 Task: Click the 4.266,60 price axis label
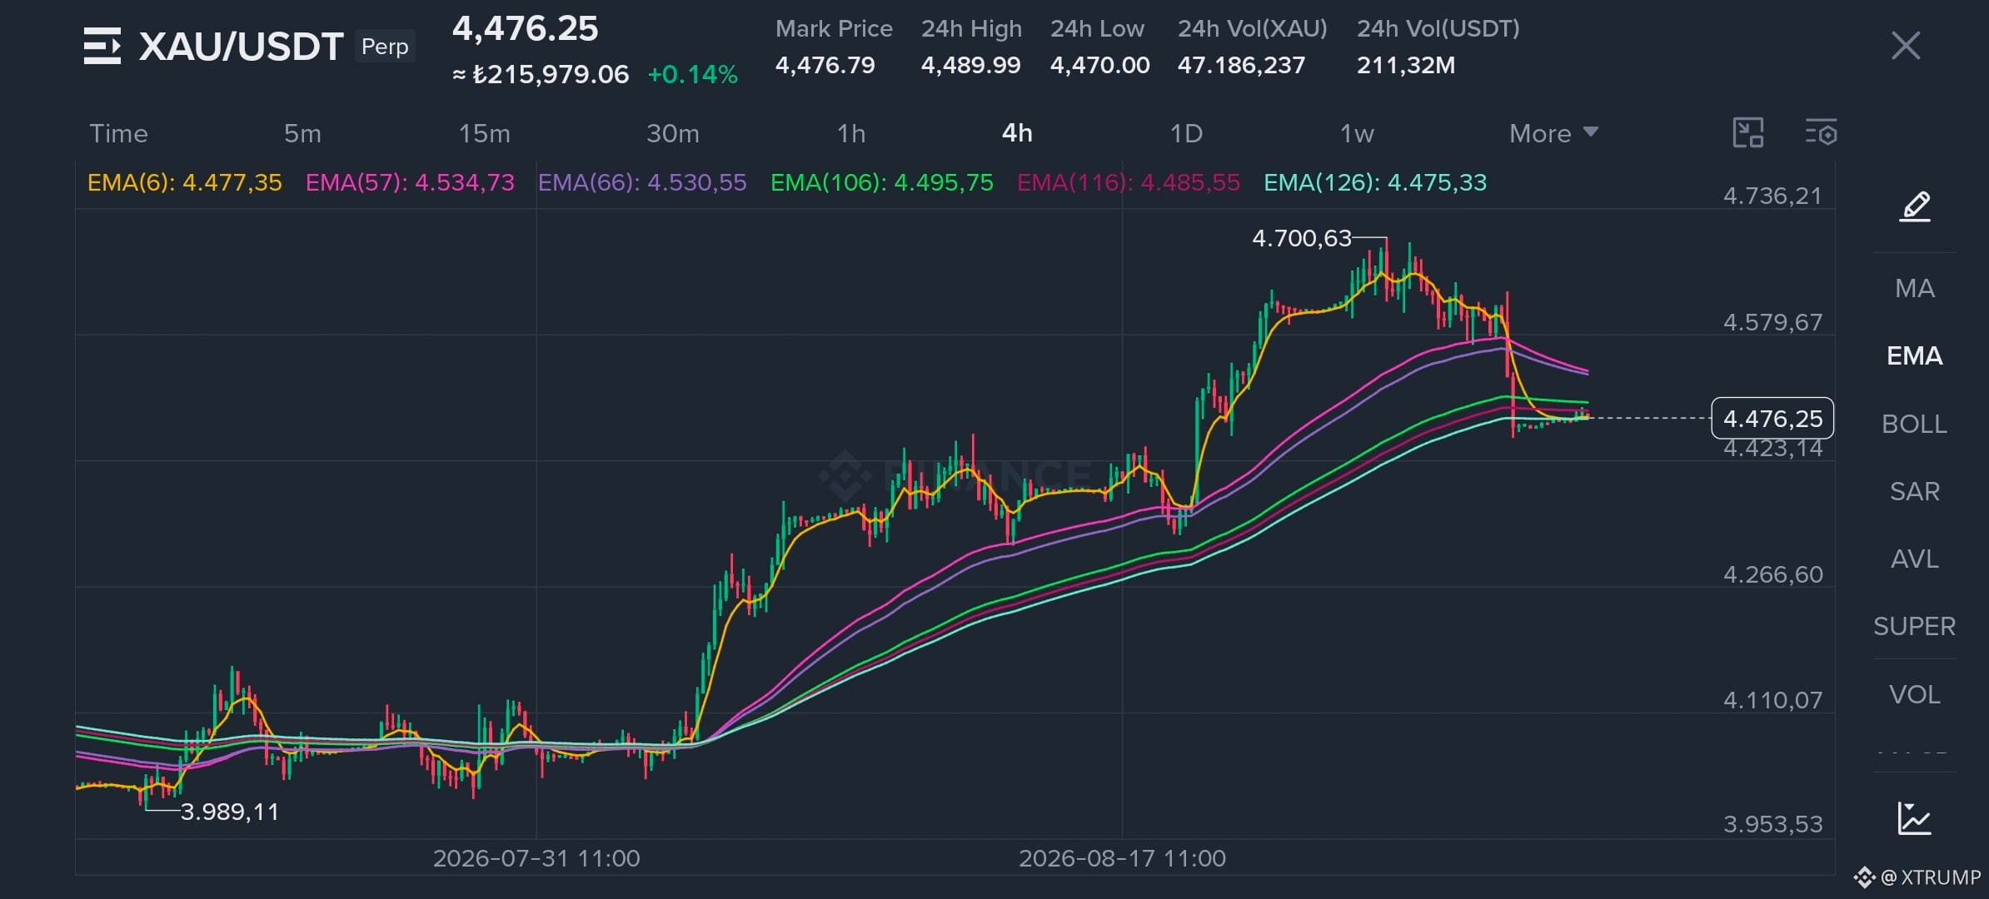[1772, 574]
